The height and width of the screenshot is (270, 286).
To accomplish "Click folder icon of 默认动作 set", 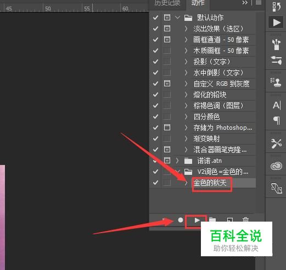I will (188, 18).
